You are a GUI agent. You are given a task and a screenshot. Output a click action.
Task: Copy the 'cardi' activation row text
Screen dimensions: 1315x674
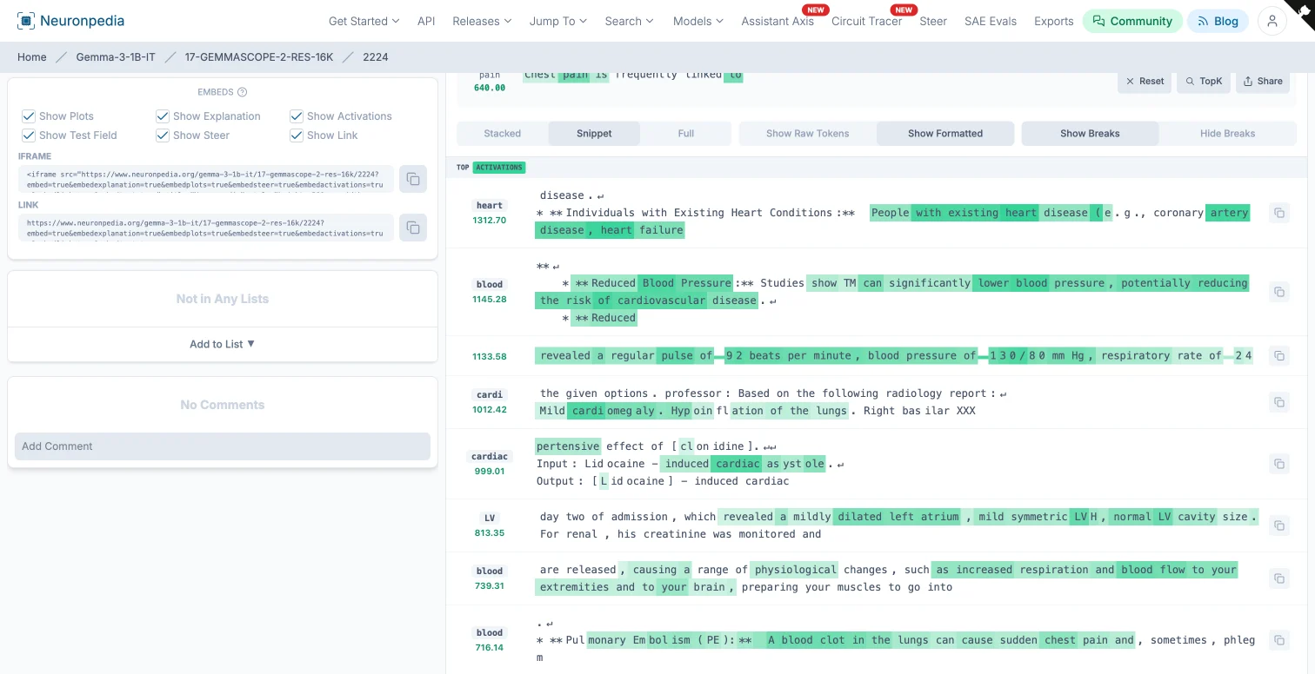[x=1278, y=402]
